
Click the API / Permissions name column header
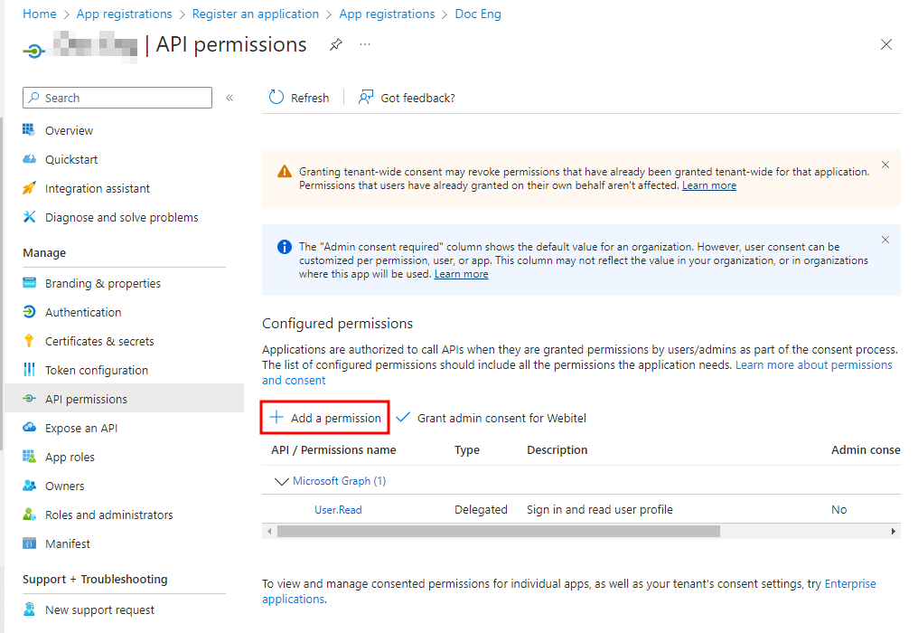(333, 449)
